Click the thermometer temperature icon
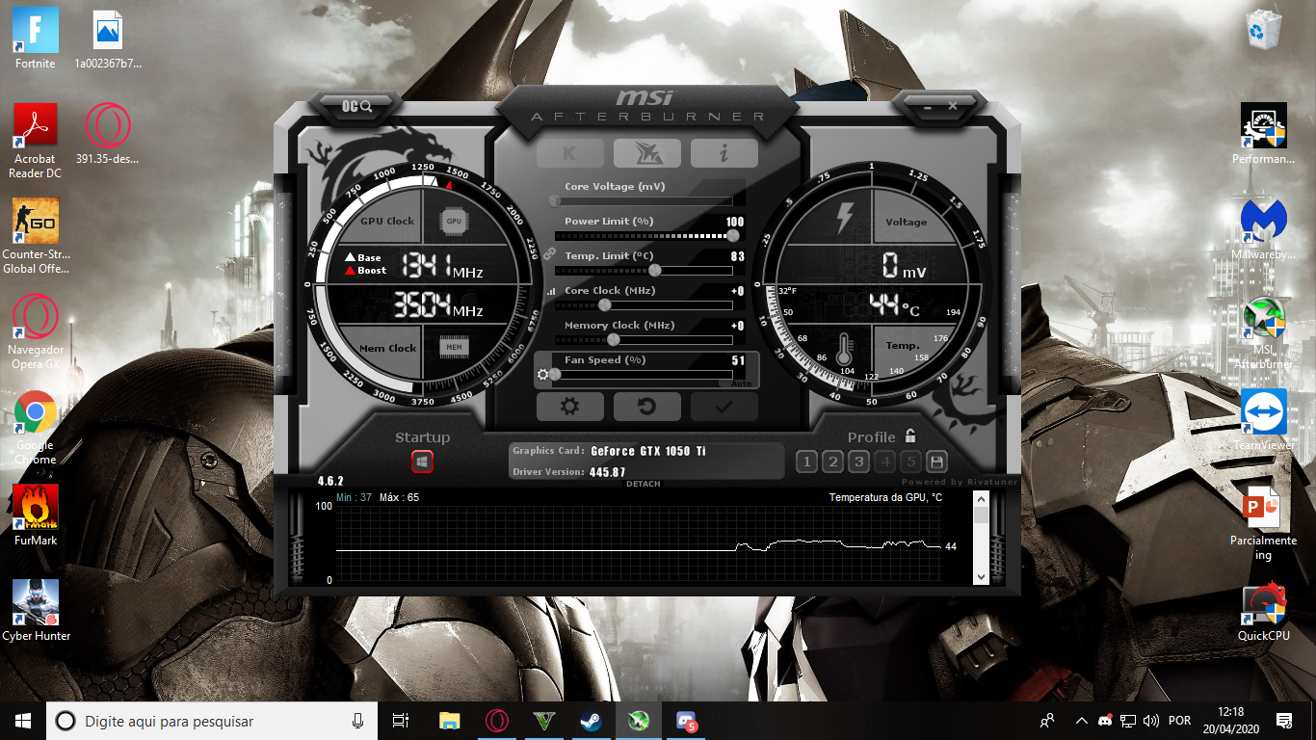Viewport: 1316px width, 740px height. 846,348
